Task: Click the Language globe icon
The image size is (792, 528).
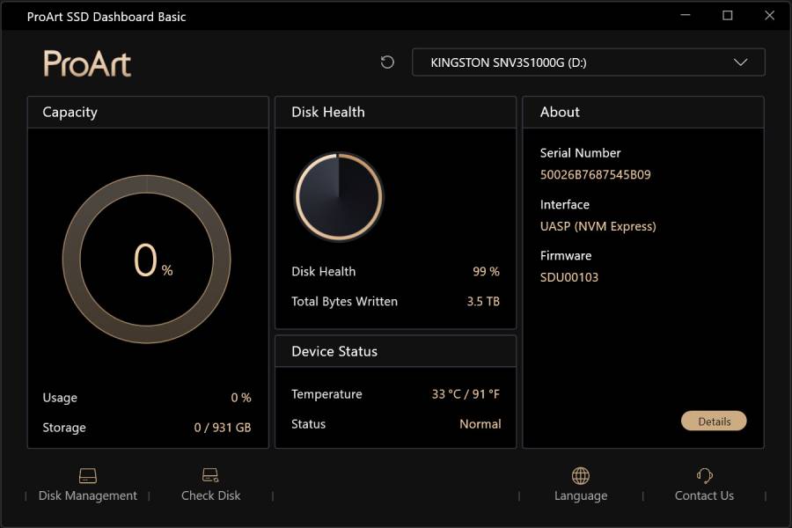Action: [581, 475]
